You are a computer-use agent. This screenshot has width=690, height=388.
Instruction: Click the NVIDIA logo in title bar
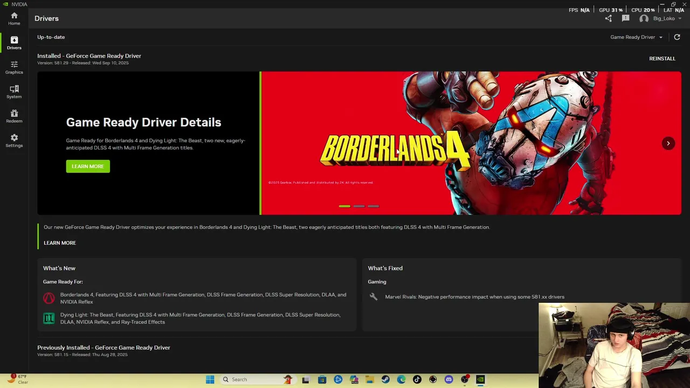5,4
